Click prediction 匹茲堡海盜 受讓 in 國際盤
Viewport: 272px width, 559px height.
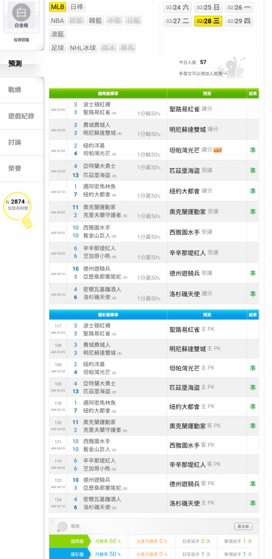pyautogui.click(x=191, y=170)
